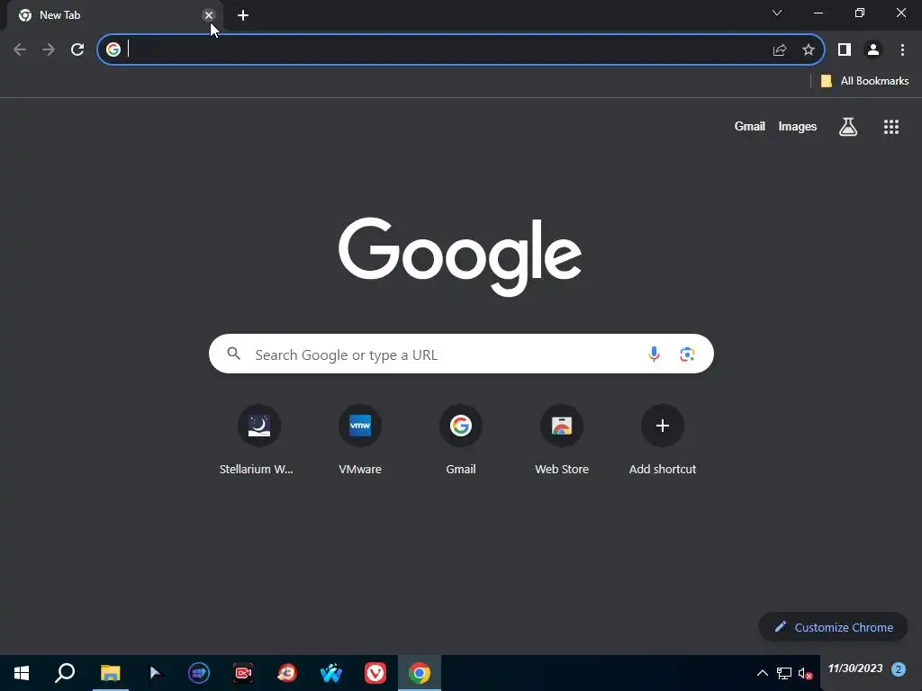
Task: Open File Explorer from taskbar
Action: [110, 673]
